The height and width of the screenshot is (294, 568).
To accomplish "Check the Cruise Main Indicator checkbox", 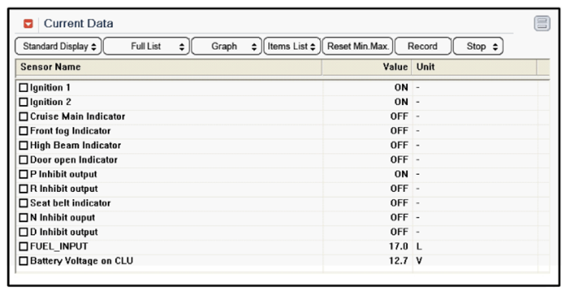I will coord(24,116).
